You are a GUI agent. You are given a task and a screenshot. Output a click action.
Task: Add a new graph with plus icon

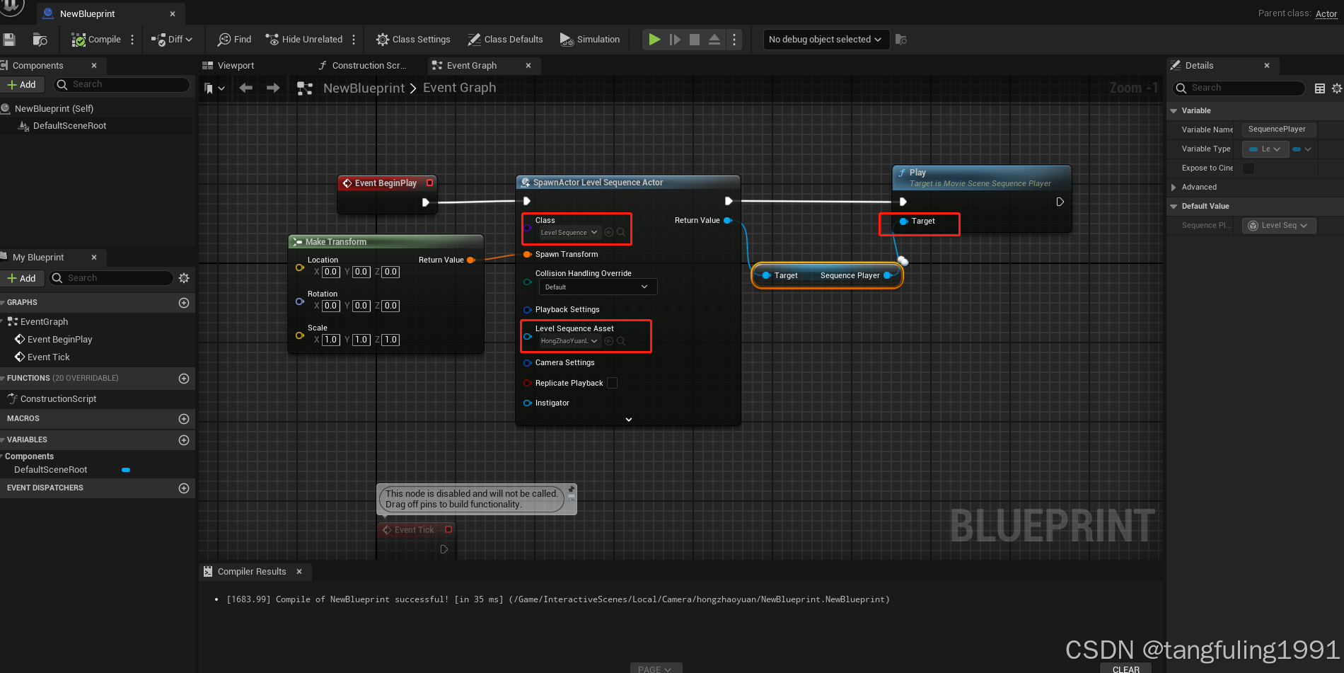[x=184, y=303]
